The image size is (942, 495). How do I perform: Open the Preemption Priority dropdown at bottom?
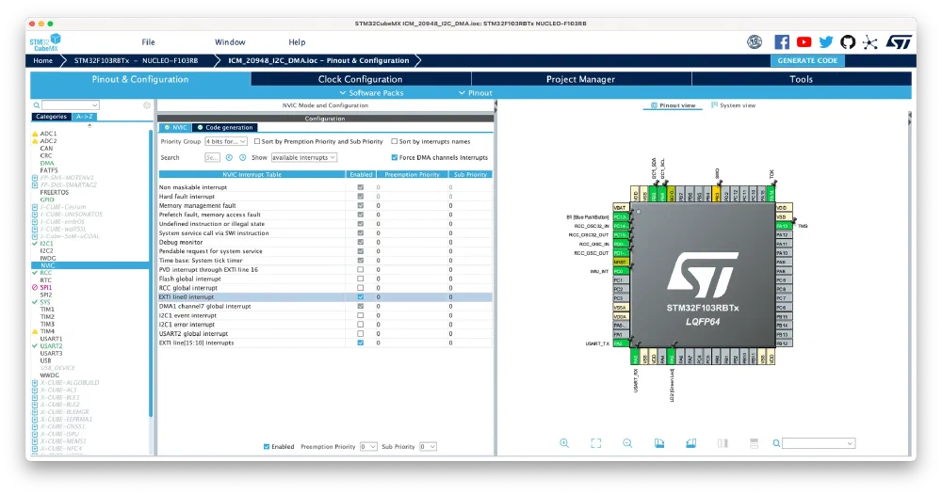coord(368,446)
